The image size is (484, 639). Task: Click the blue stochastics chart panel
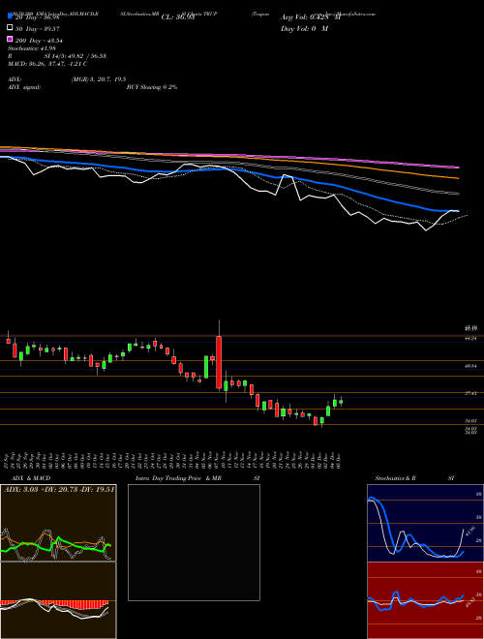(424, 523)
